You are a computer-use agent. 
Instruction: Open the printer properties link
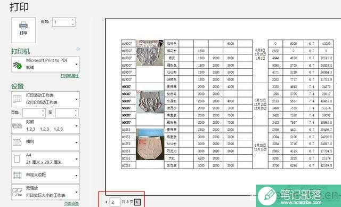click(x=70, y=76)
